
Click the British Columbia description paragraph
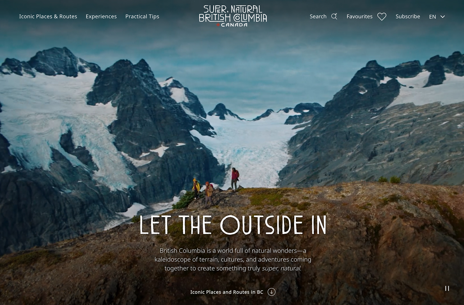(233, 259)
